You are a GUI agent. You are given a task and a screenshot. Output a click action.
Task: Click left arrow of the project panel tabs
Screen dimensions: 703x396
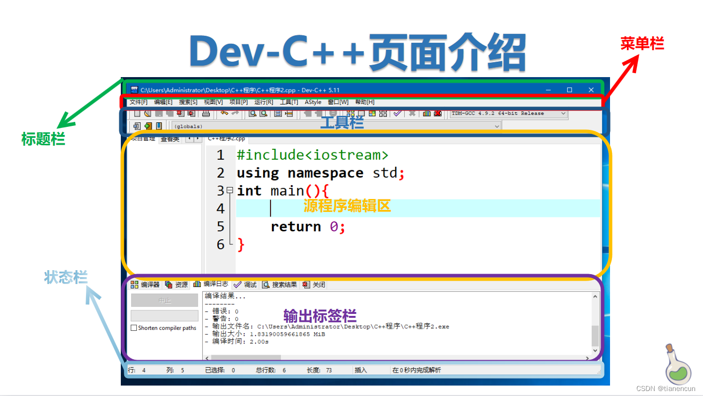(189, 139)
